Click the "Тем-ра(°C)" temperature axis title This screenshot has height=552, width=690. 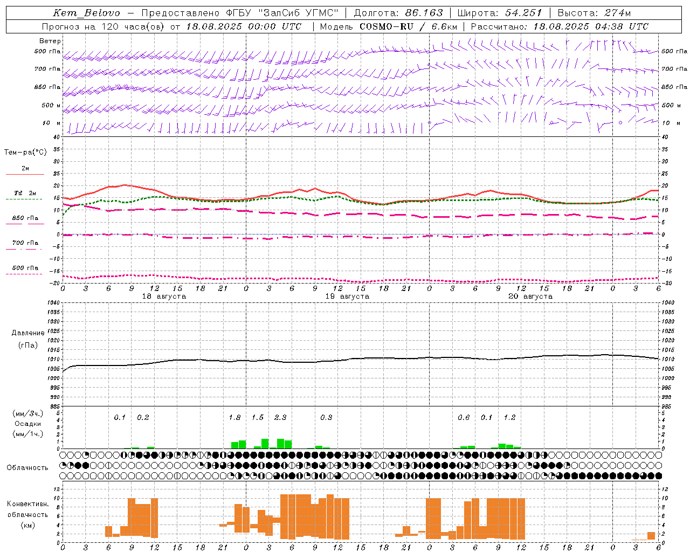(25, 153)
